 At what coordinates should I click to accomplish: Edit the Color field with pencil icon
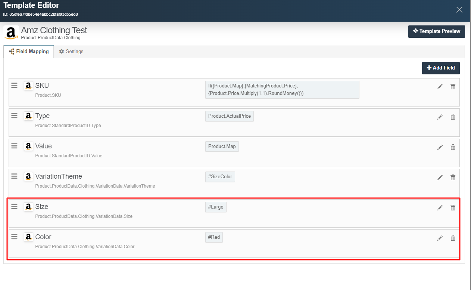point(440,238)
